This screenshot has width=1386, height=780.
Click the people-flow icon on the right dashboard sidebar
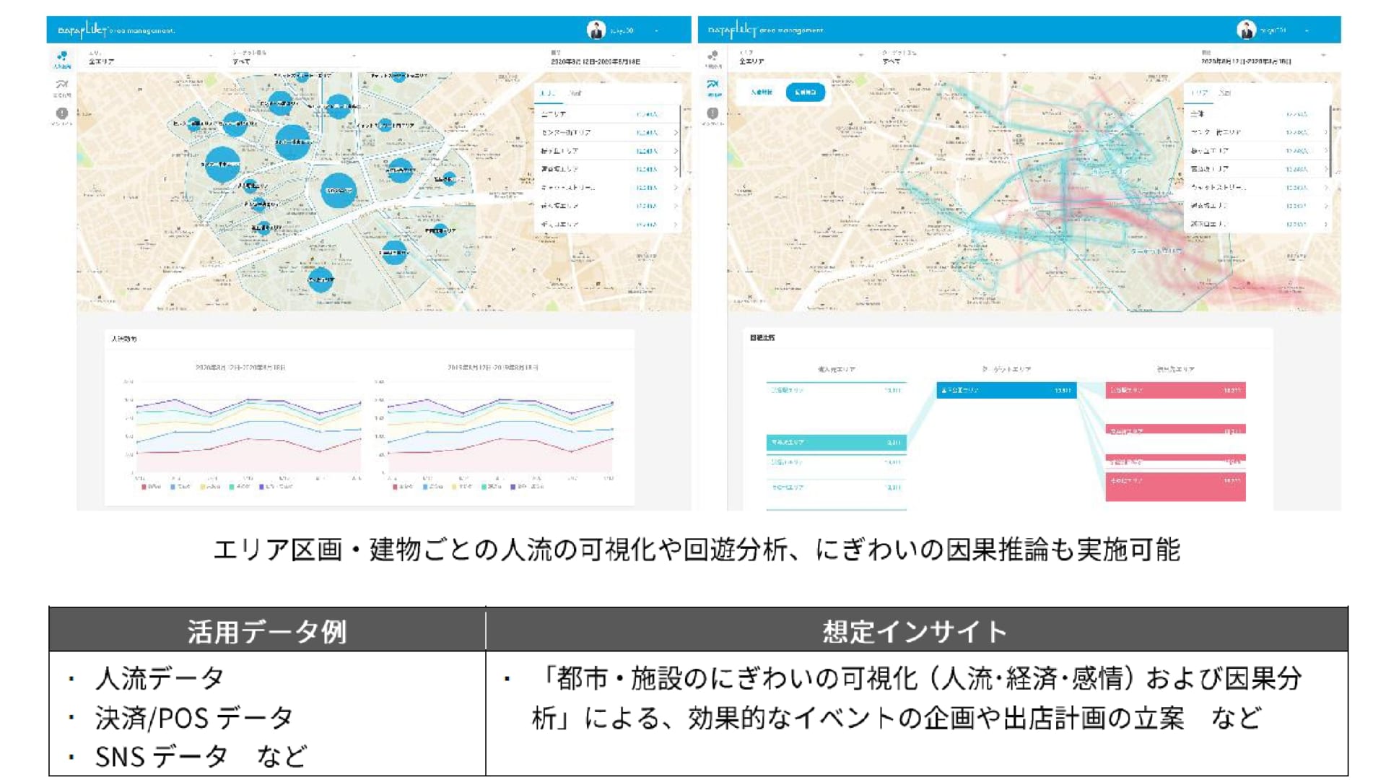coord(713,54)
